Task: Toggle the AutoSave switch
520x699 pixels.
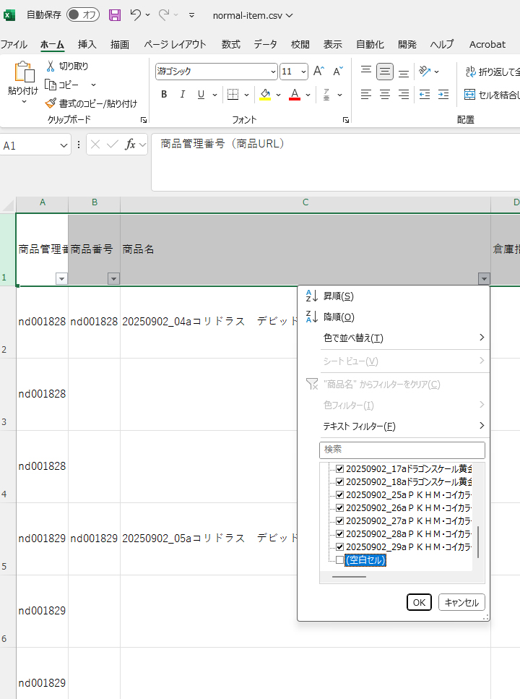Action: tap(83, 15)
